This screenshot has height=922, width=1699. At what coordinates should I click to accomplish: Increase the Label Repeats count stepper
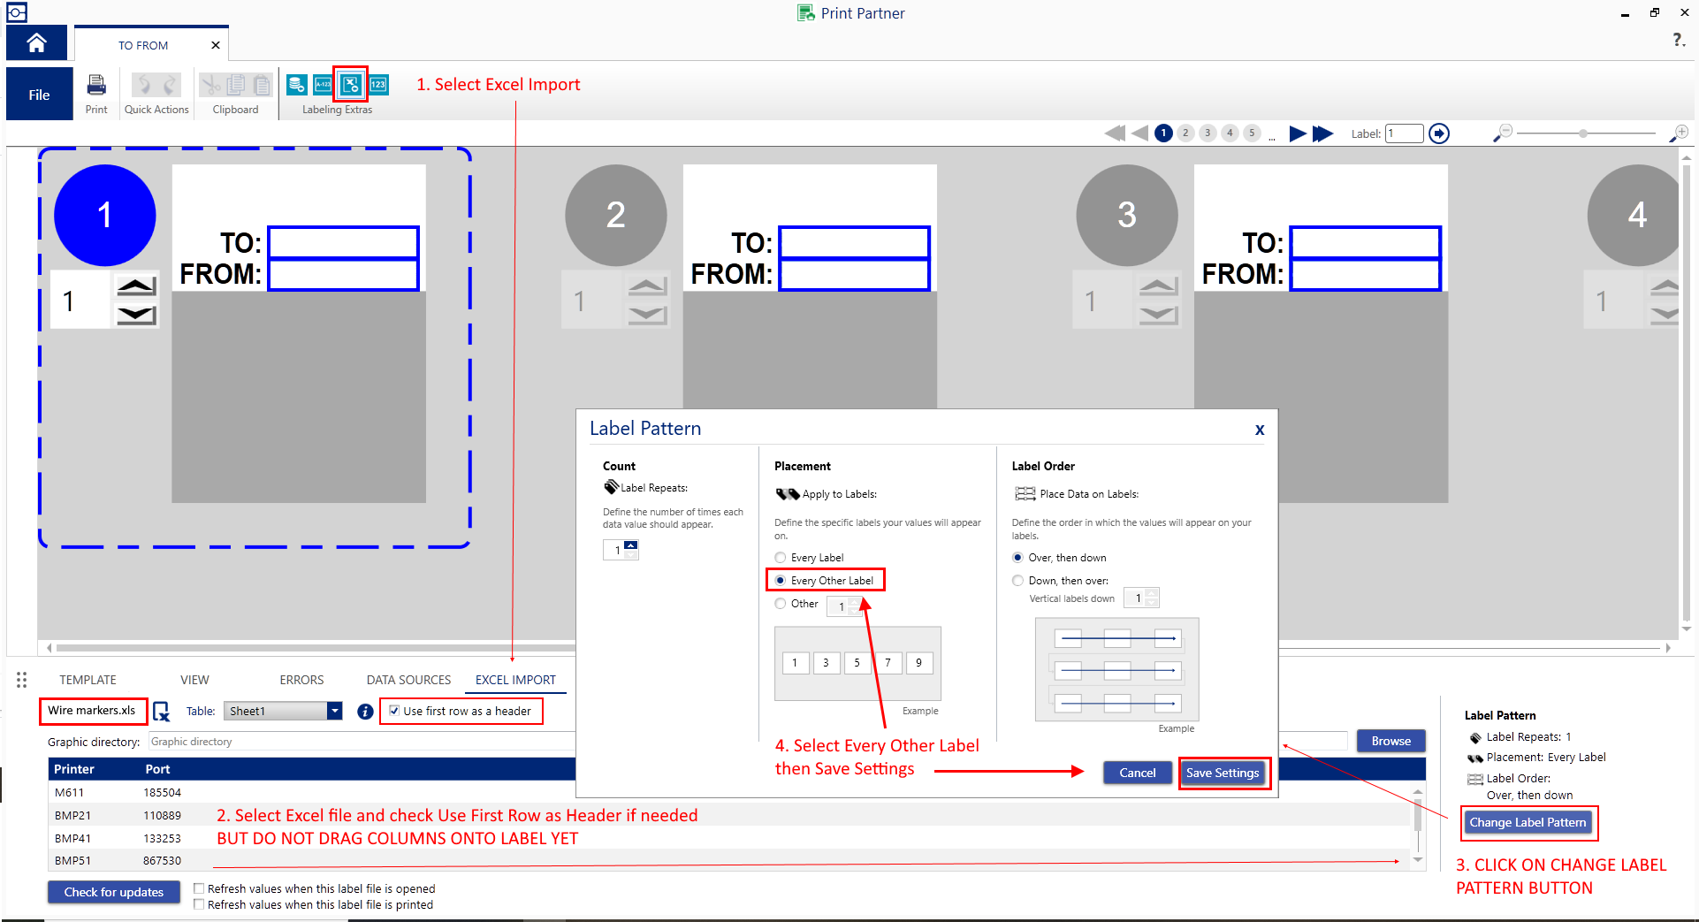(x=630, y=545)
